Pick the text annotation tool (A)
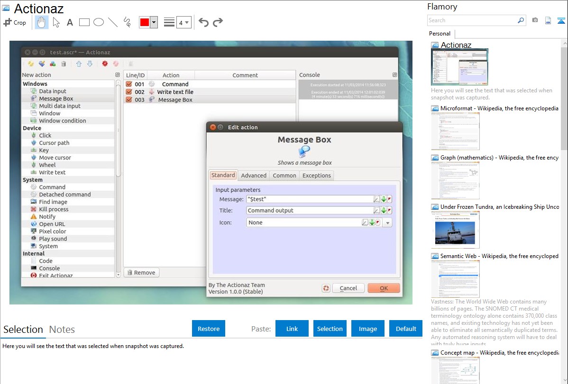Viewport: 568px width, 384px height. click(70, 22)
